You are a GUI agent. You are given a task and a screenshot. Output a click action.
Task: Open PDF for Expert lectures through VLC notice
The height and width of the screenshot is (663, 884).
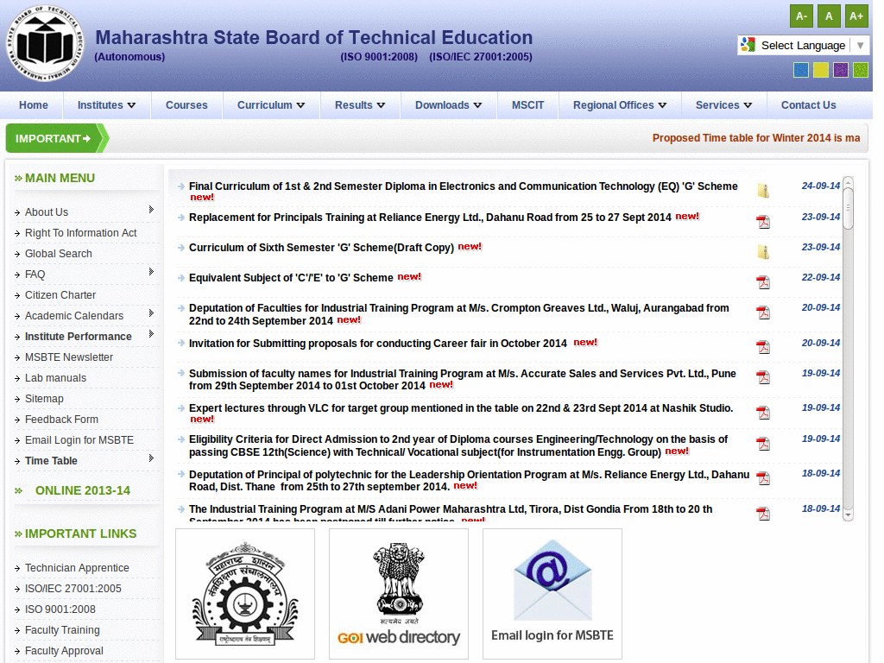tap(763, 413)
